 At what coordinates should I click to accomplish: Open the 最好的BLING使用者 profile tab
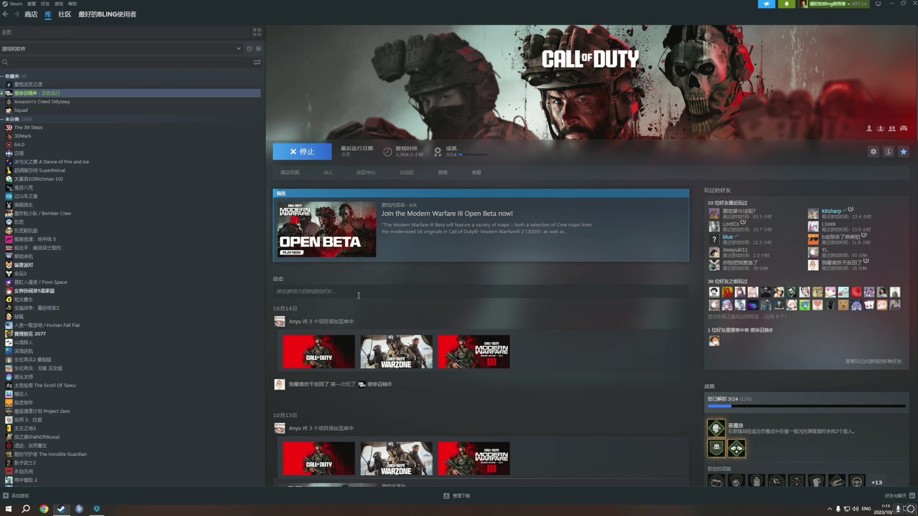(107, 14)
